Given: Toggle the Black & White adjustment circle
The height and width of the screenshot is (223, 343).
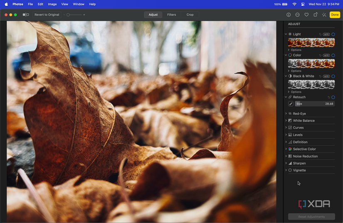Looking at the screenshot, I should click(x=333, y=76).
